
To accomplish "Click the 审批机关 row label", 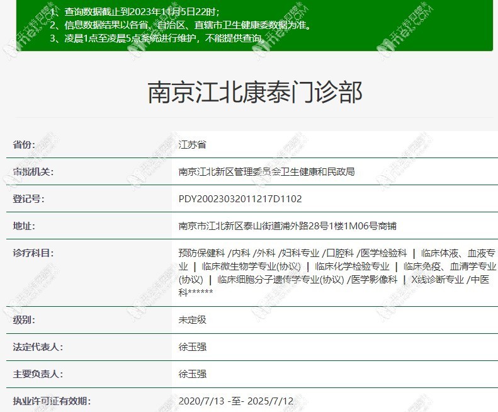I will pyautogui.click(x=33, y=171).
